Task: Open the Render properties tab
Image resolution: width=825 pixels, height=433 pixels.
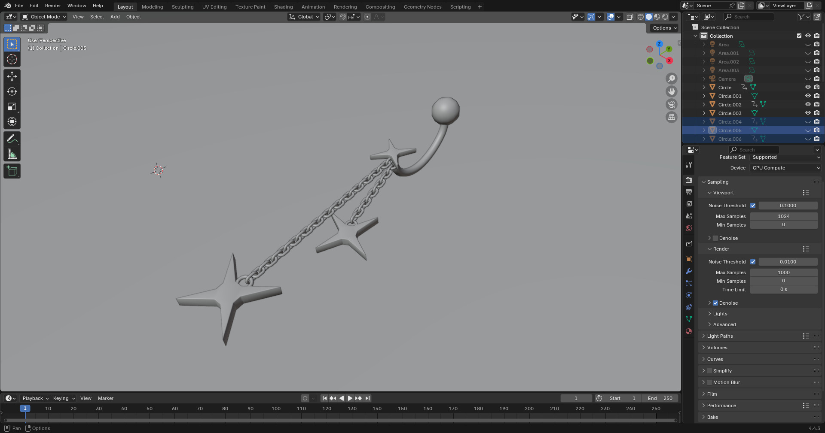Action: (689, 180)
